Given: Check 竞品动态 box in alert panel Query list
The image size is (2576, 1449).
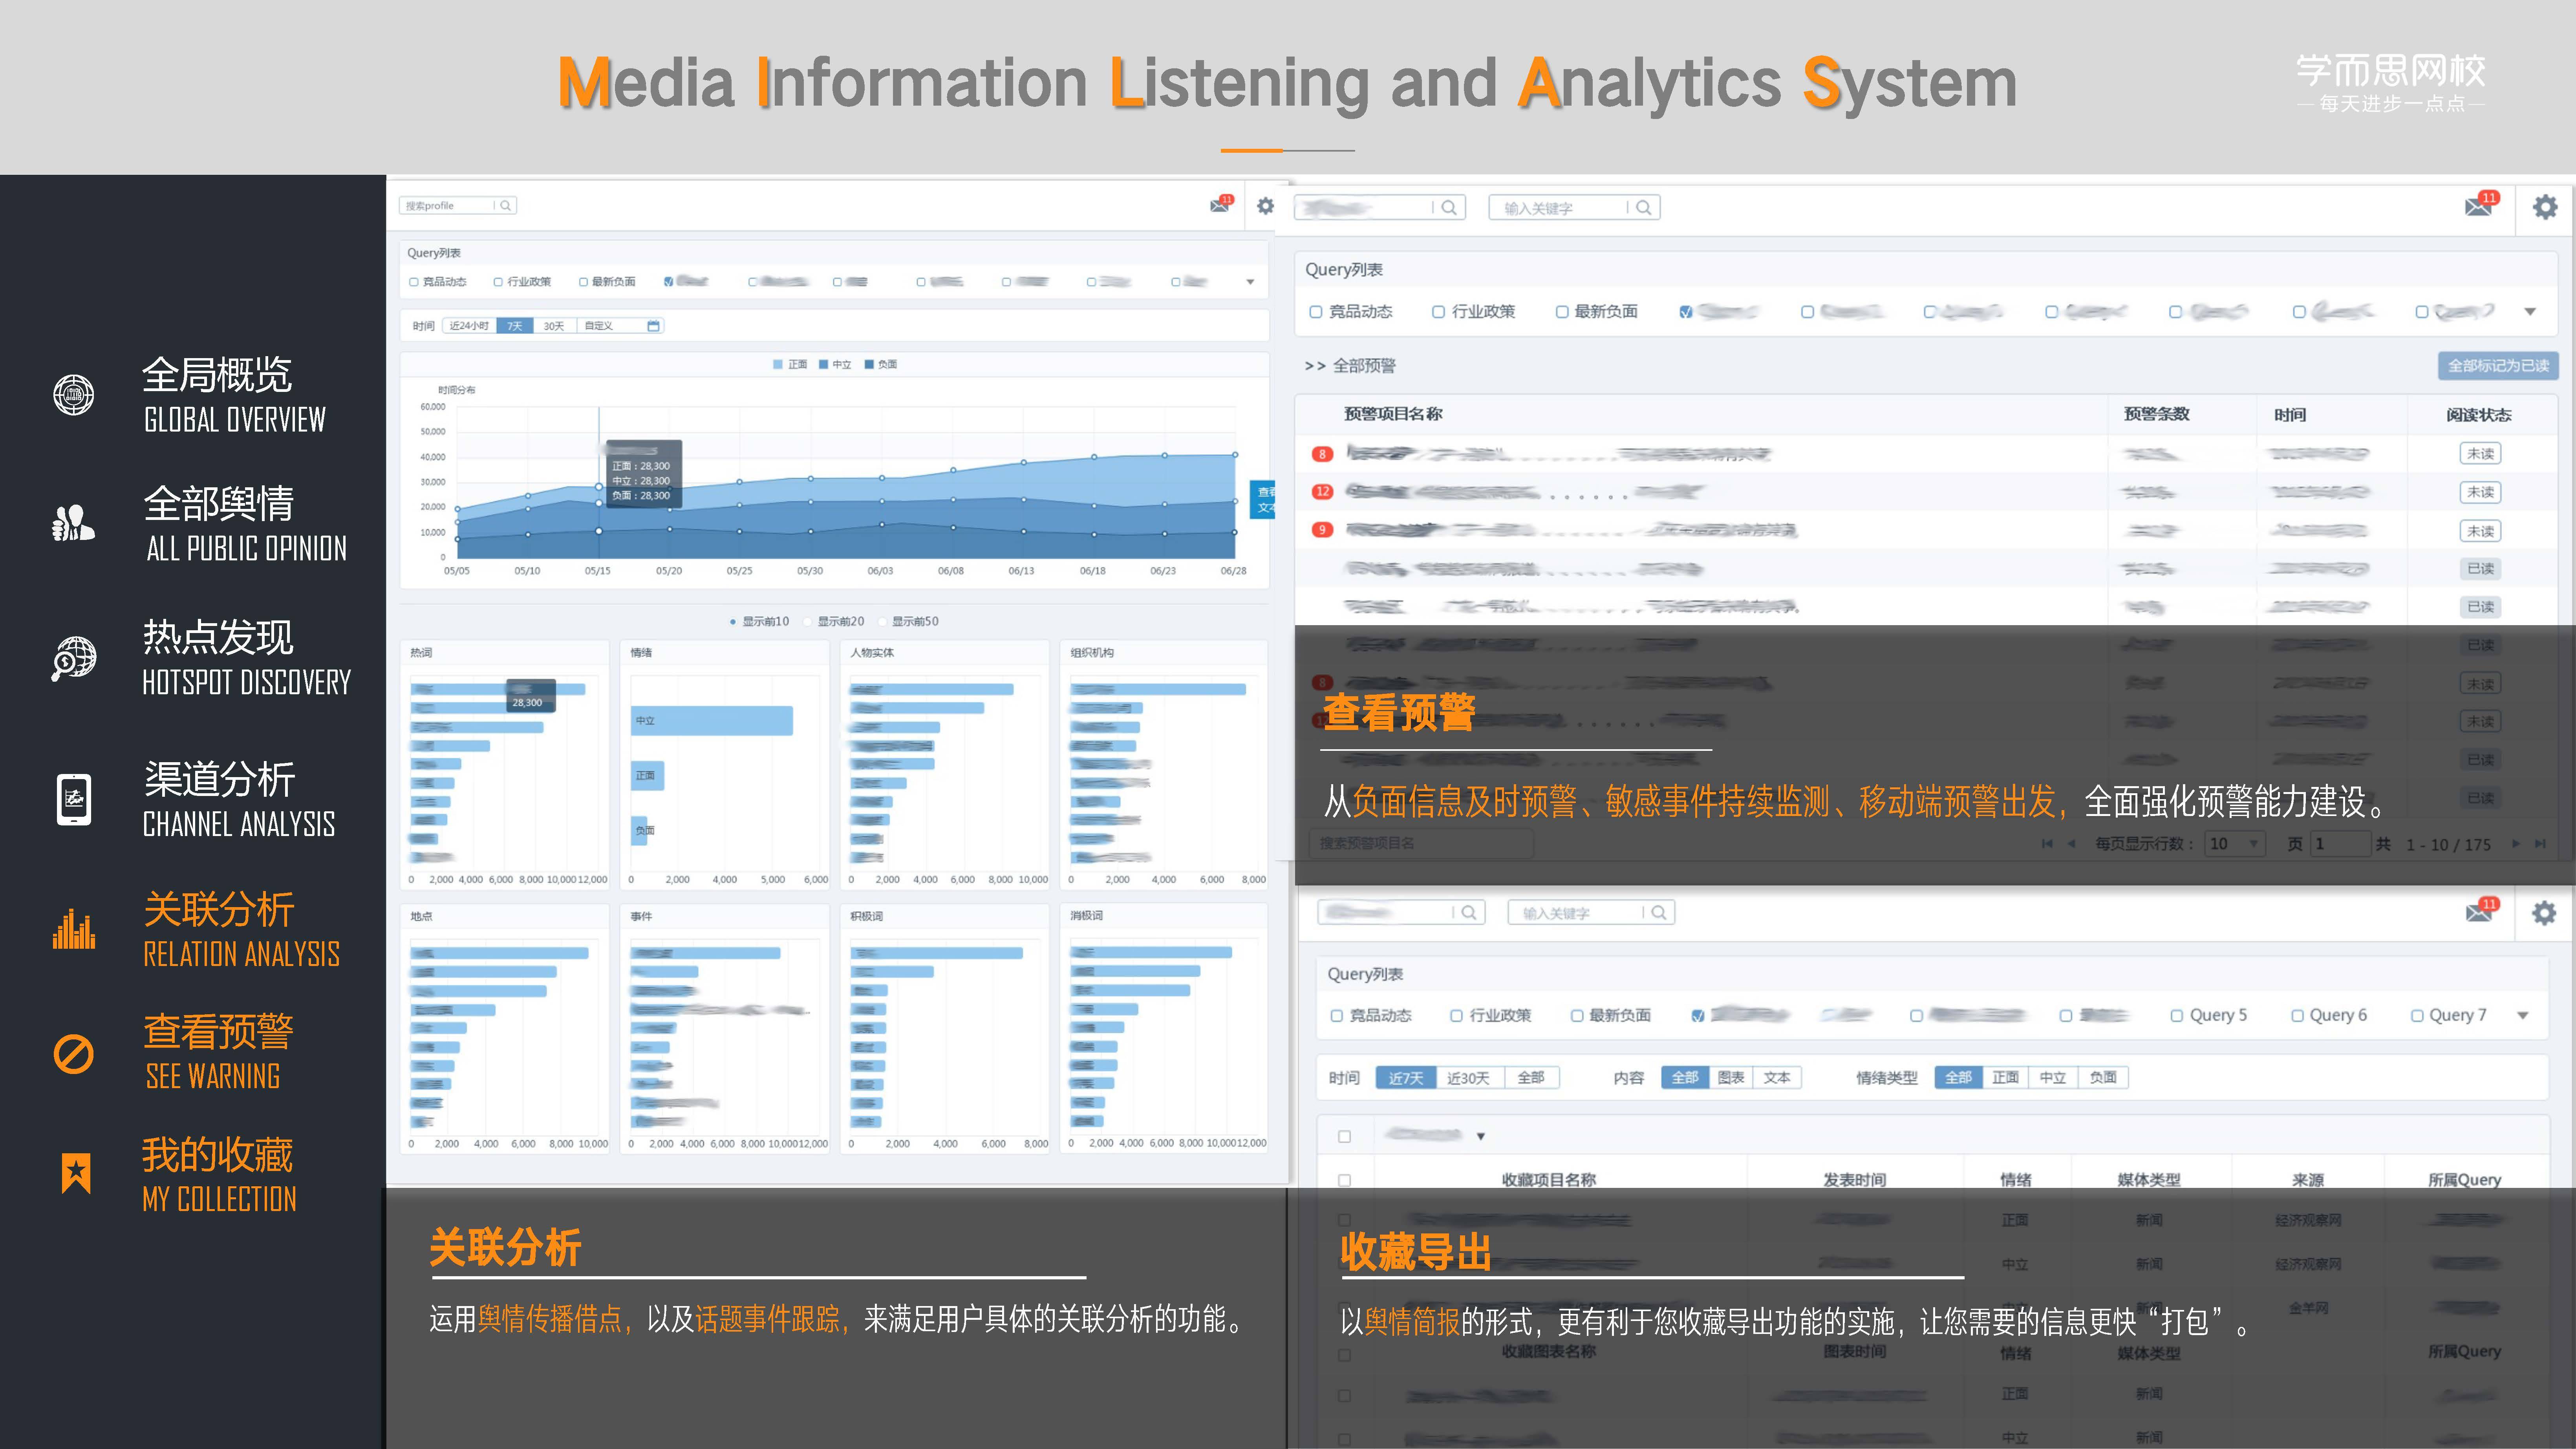Looking at the screenshot, I should pos(1316,312).
